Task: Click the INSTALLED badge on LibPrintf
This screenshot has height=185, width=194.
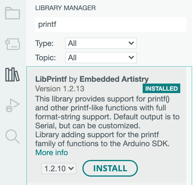Action: [161, 88]
